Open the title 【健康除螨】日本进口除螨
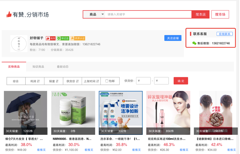Viewport: 240px width, 154px height. tap(214, 139)
